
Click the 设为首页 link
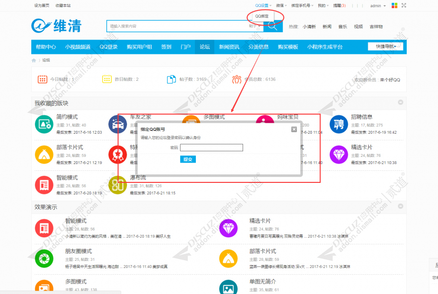[x=41, y=6]
